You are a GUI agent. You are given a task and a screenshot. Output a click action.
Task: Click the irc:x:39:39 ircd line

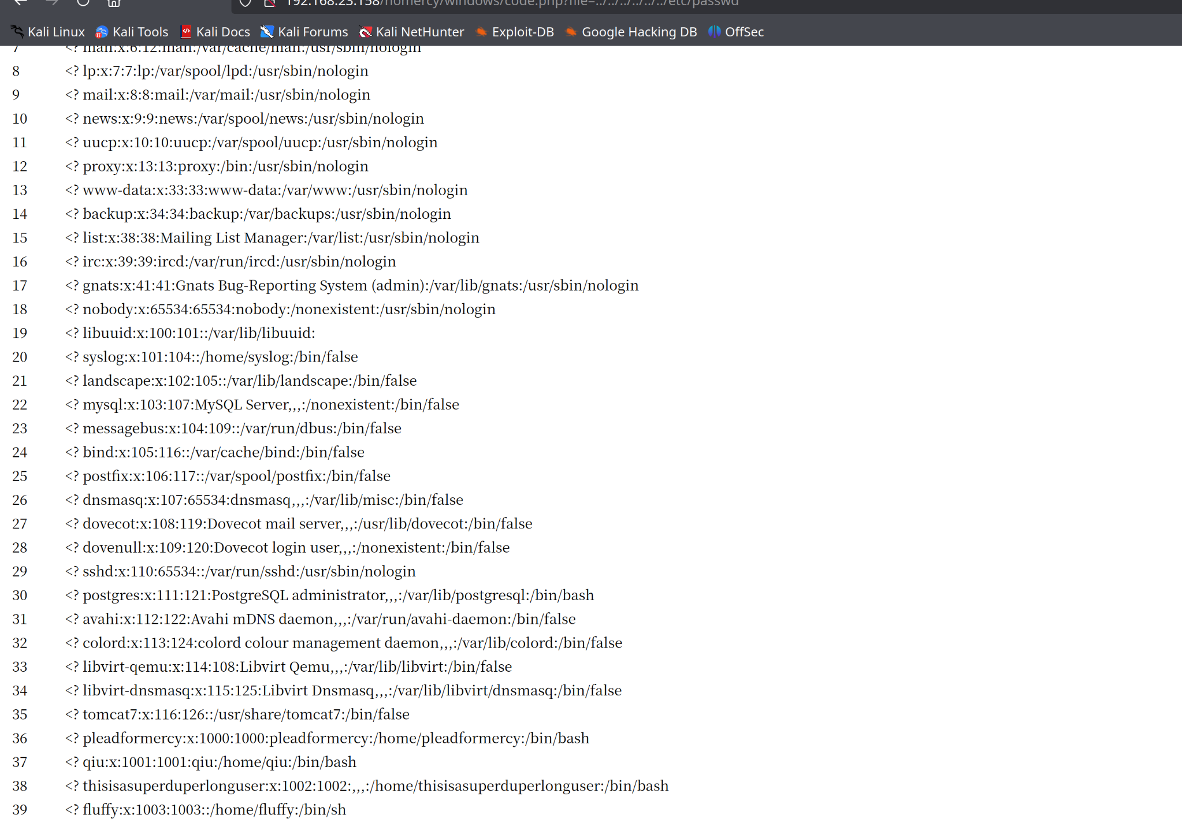click(231, 262)
